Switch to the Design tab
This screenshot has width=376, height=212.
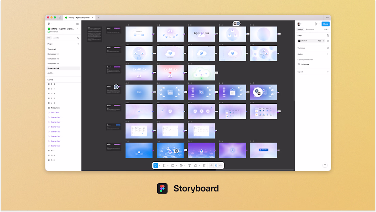coord(300,29)
